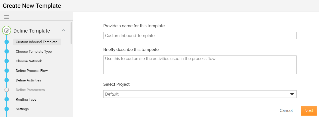Image resolution: width=319 pixels, height=117 pixels.
Task: Click the Choose Network step circle
Action: point(7,61)
